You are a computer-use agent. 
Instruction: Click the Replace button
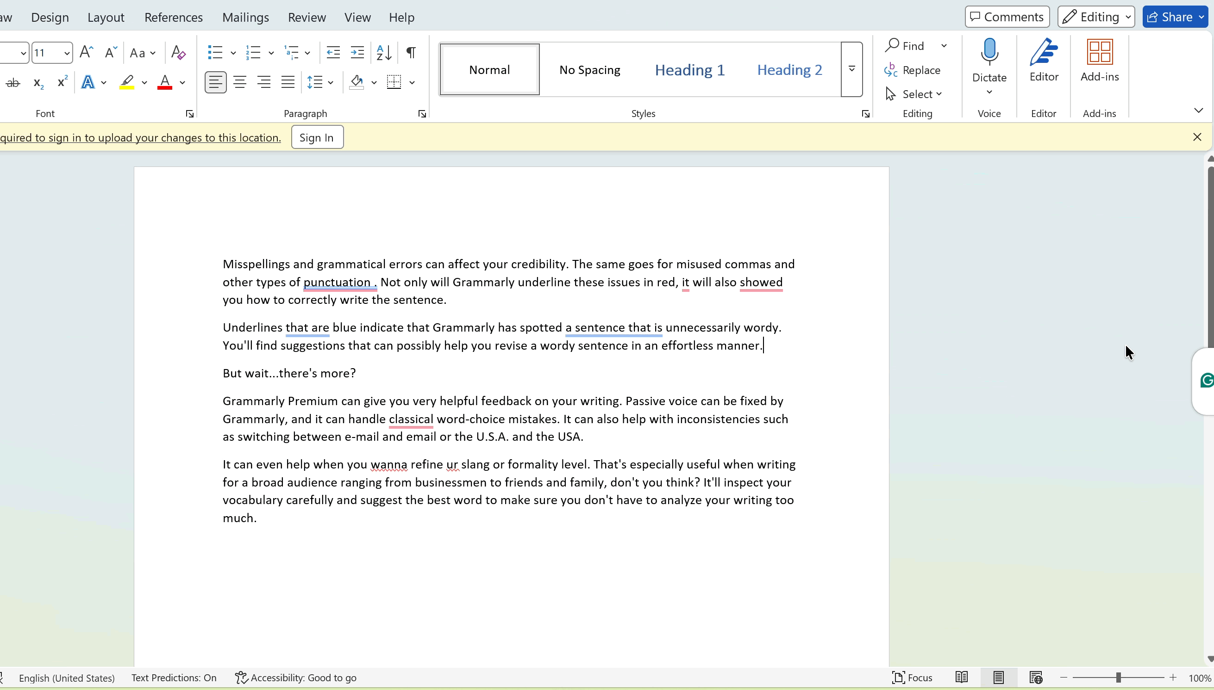click(x=912, y=70)
